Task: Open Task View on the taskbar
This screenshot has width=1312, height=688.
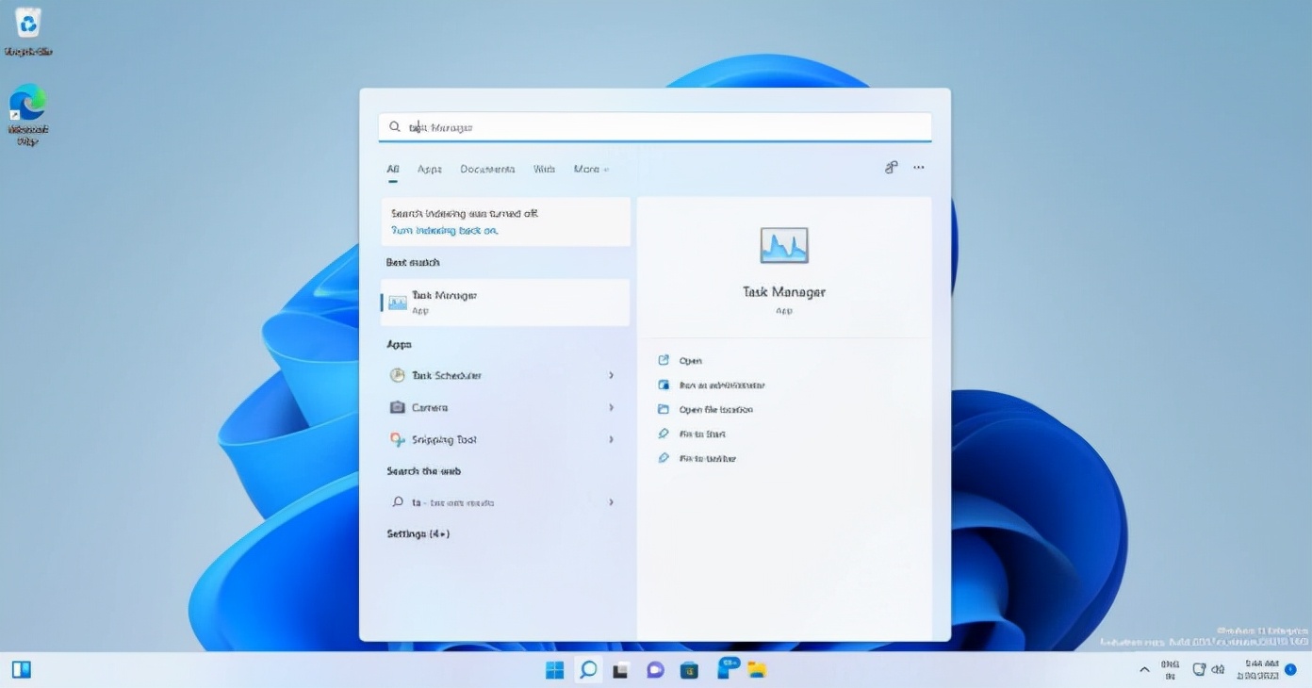Action: coord(620,670)
